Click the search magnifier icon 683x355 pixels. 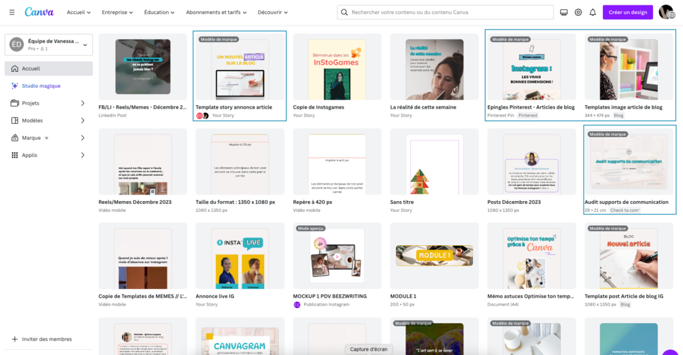point(344,12)
